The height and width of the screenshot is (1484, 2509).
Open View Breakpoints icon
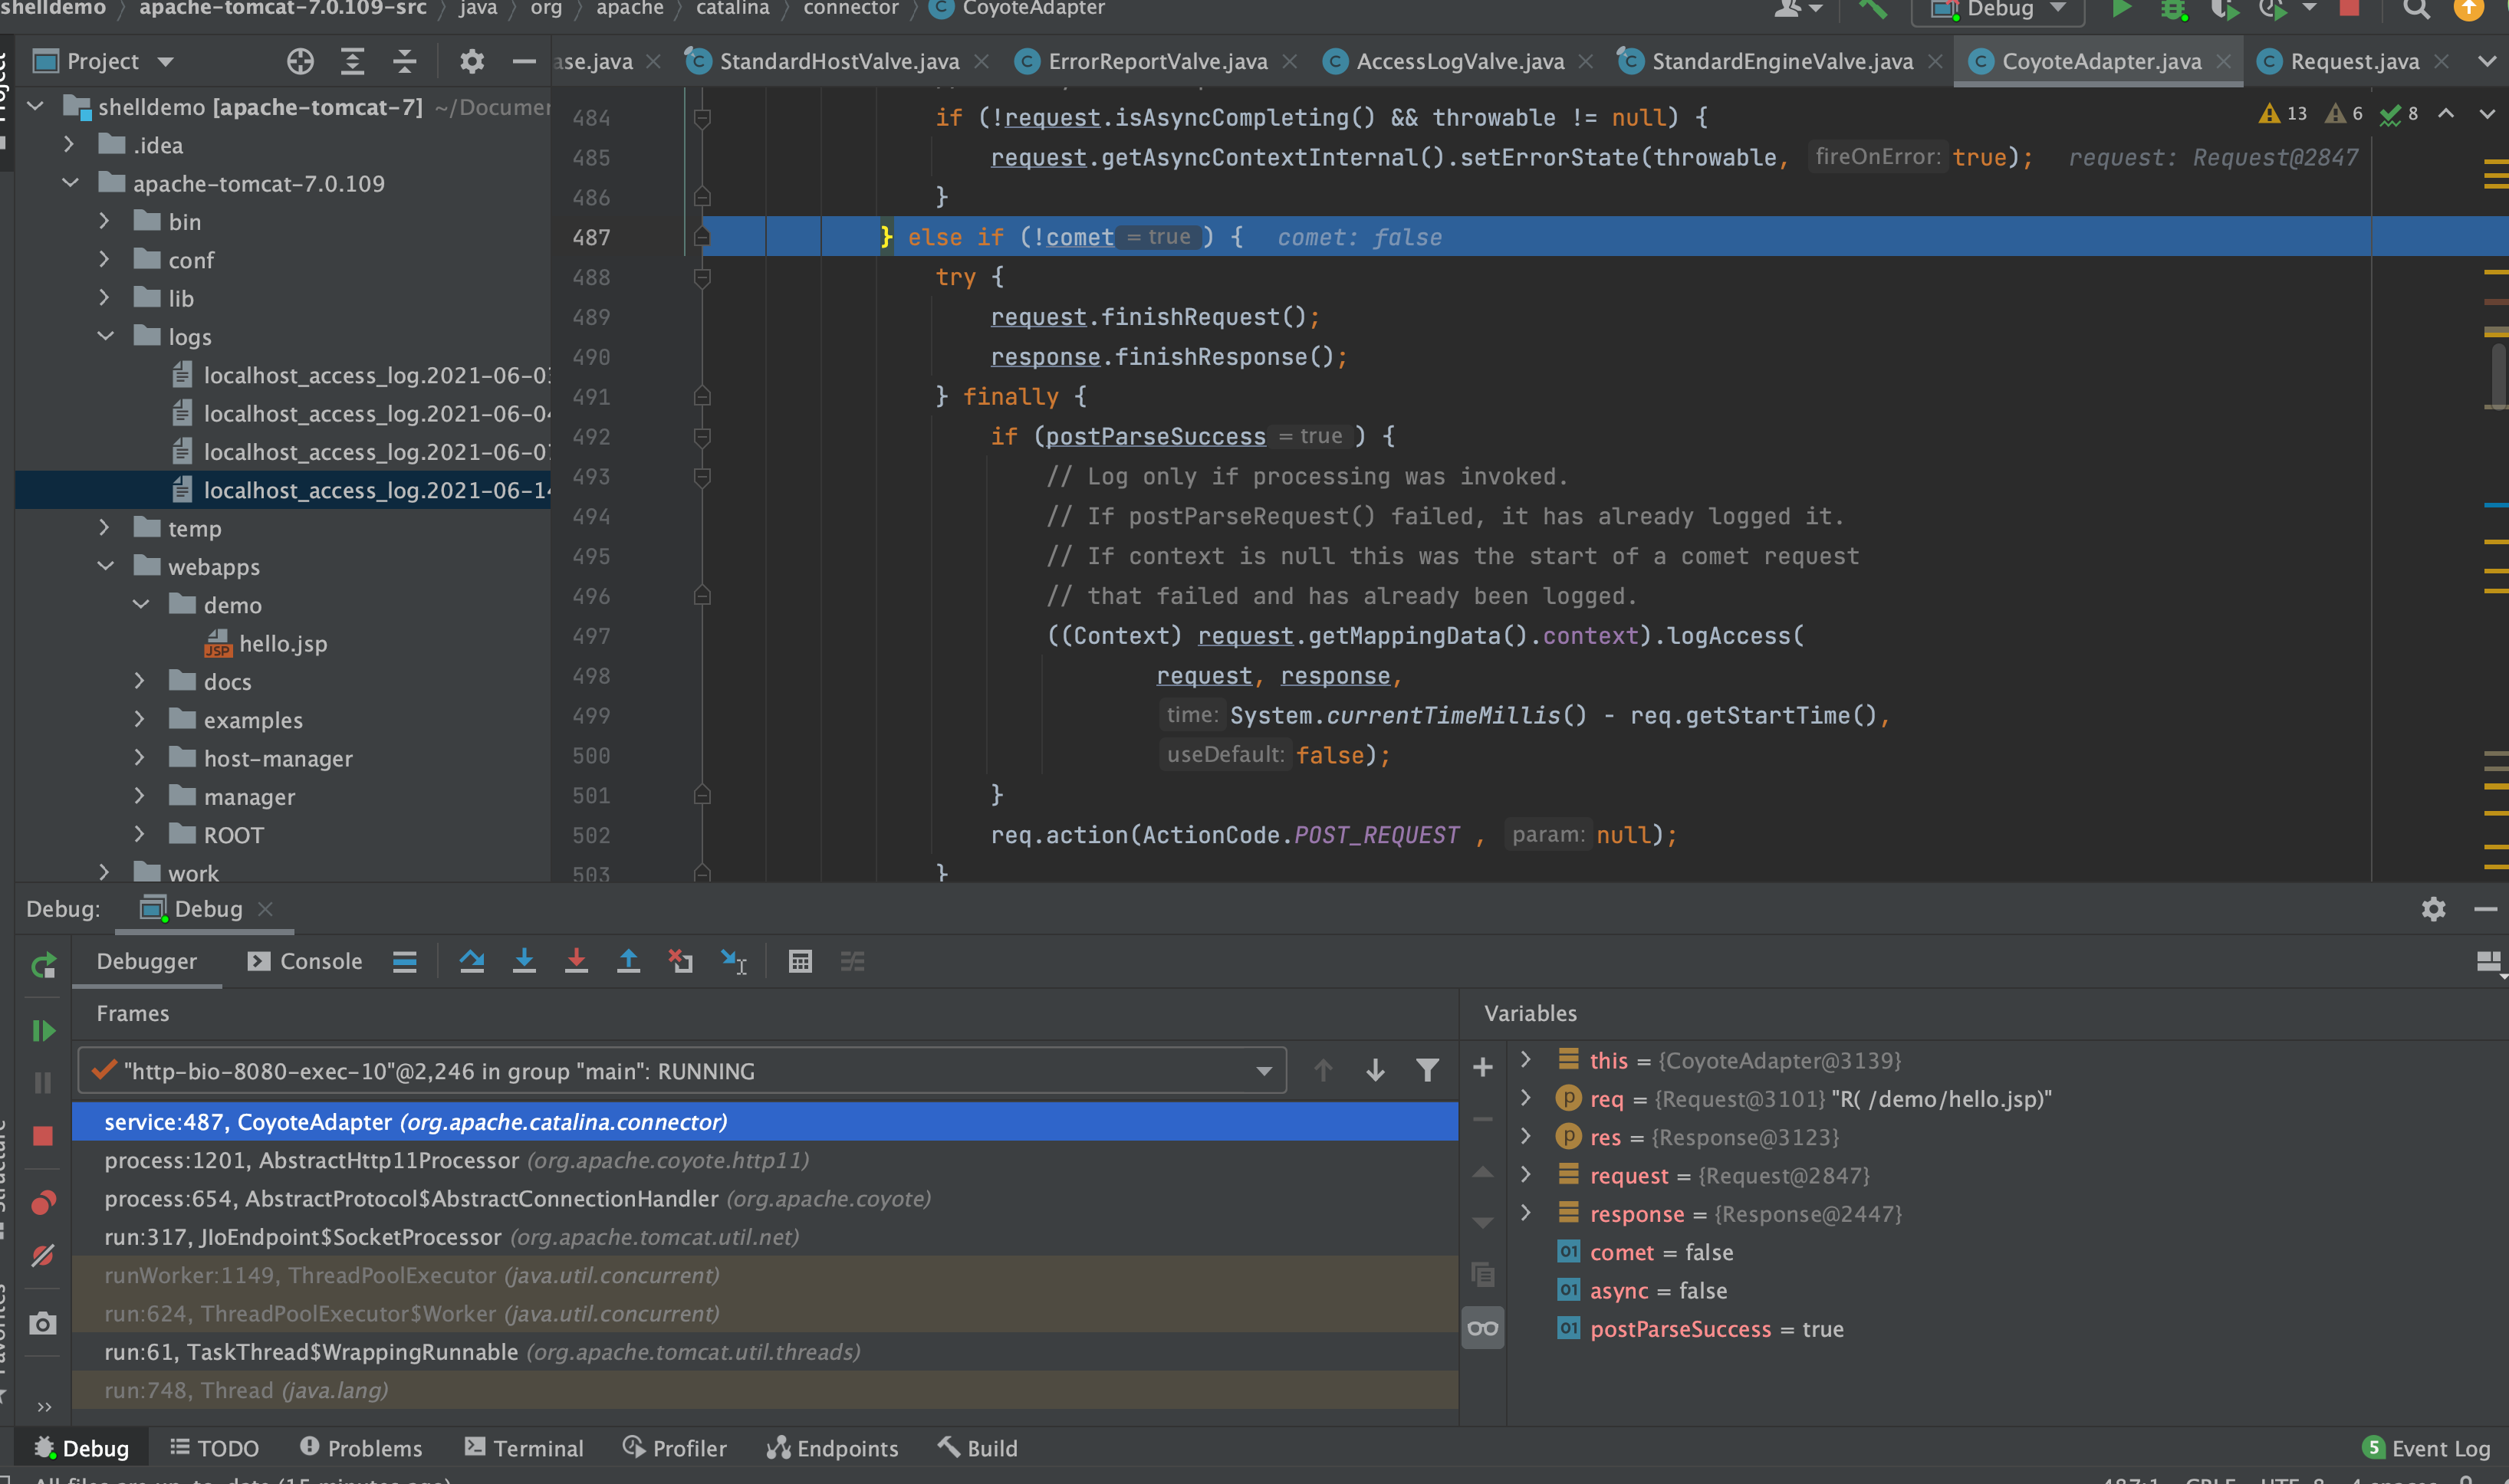[x=43, y=1202]
